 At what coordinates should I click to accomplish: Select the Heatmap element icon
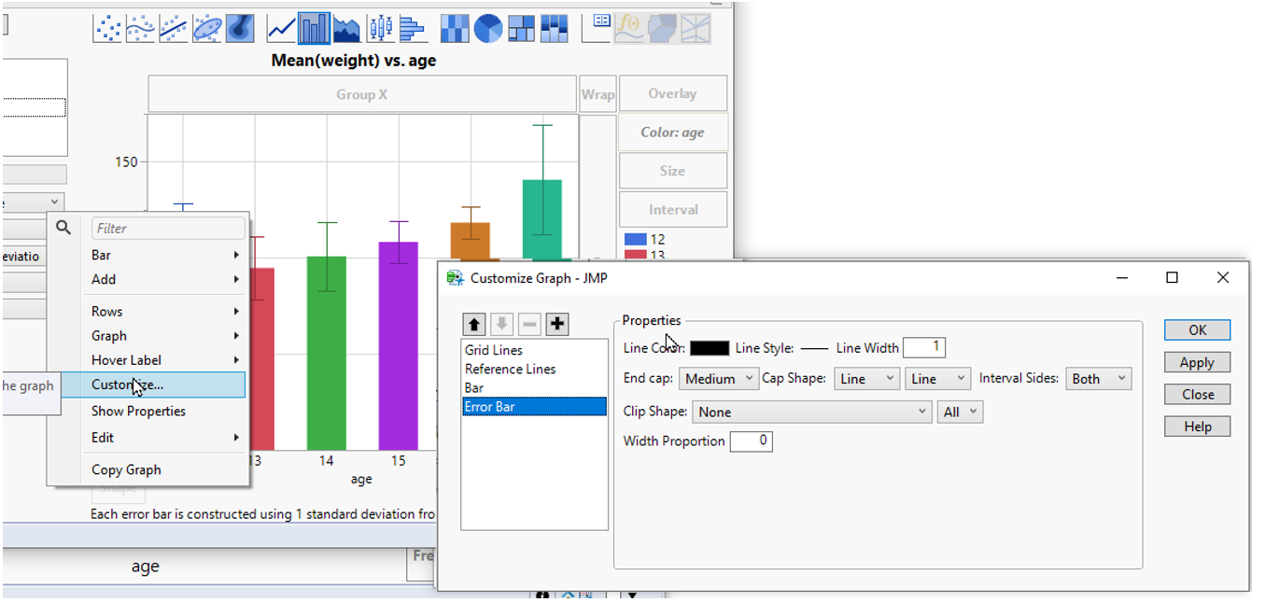tap(455, 28)
